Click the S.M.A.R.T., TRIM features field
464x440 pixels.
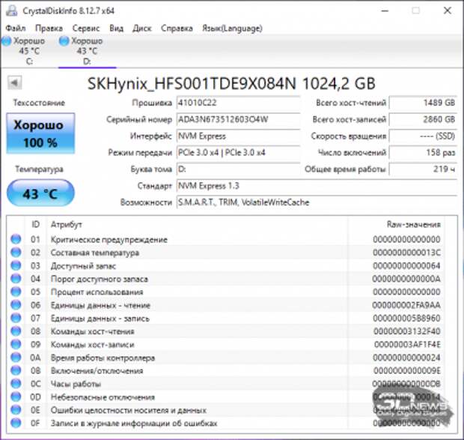[317, 202]
